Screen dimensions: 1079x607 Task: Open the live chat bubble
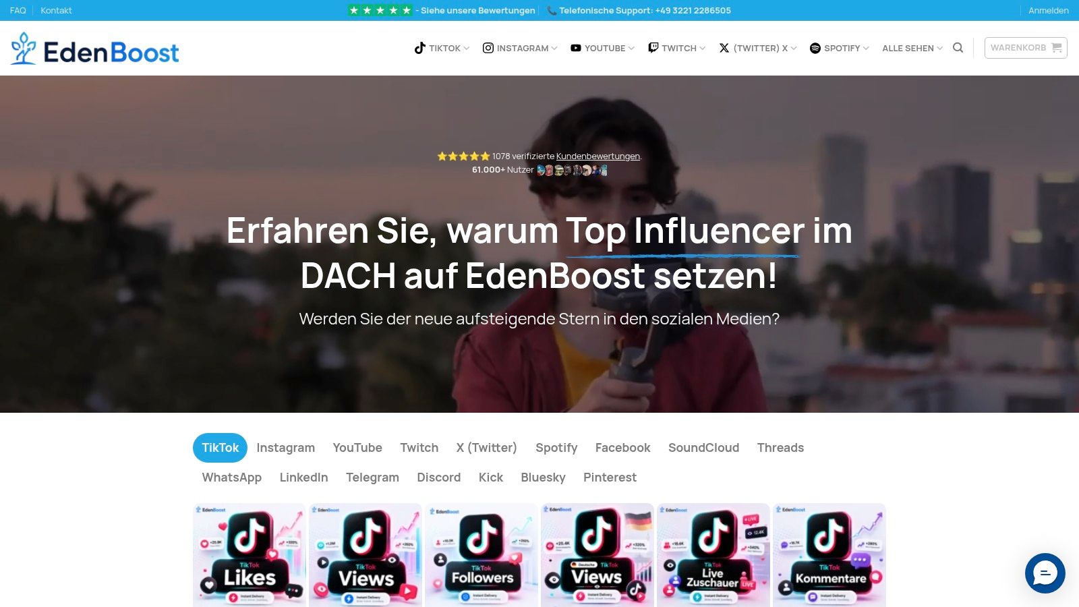1045,573
